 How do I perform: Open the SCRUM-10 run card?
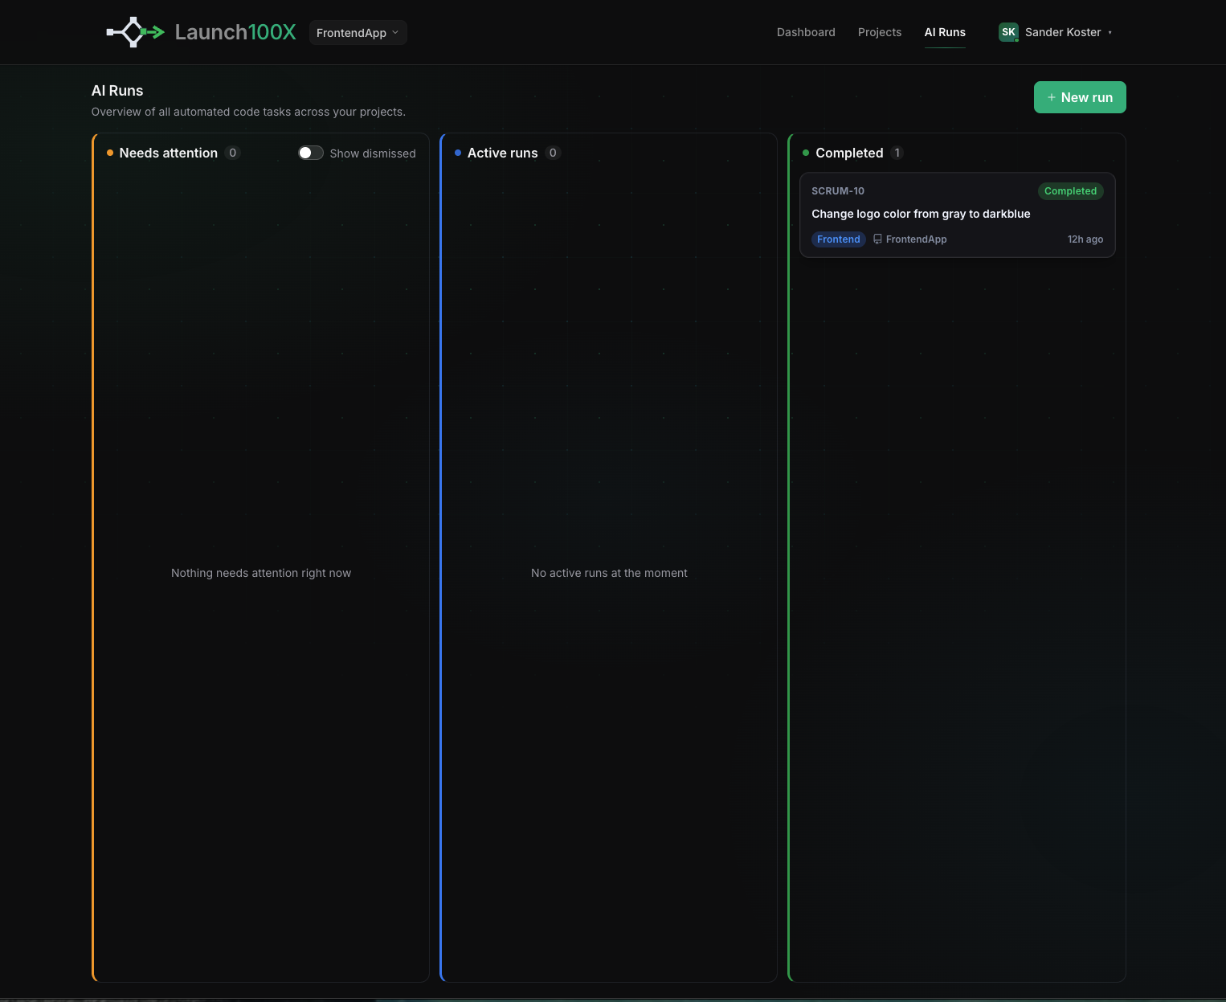tap(957, 215)
